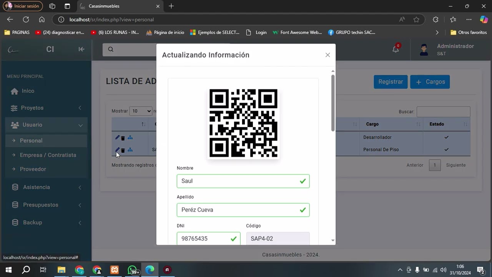492x277 pixels.
Task: Open WhatsApp from the taskbar
Action: pyautogui.click(x=133, y=270)
